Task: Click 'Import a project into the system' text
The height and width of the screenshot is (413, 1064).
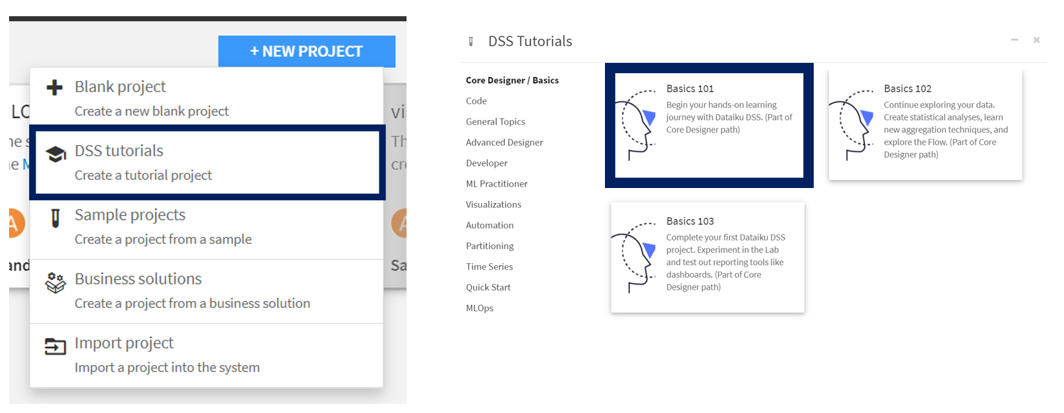Action: click(167, 368)
